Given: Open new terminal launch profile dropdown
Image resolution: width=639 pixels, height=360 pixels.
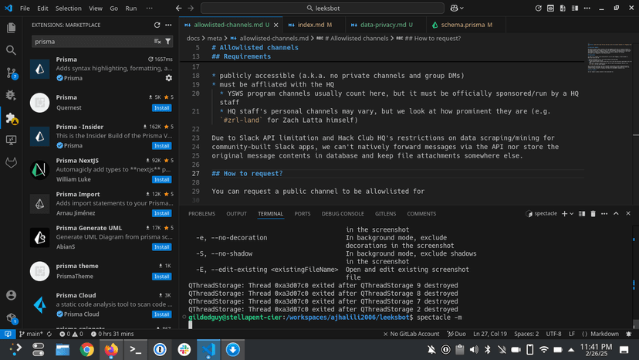Looking at the screenshot, I should tap(573, 213).
